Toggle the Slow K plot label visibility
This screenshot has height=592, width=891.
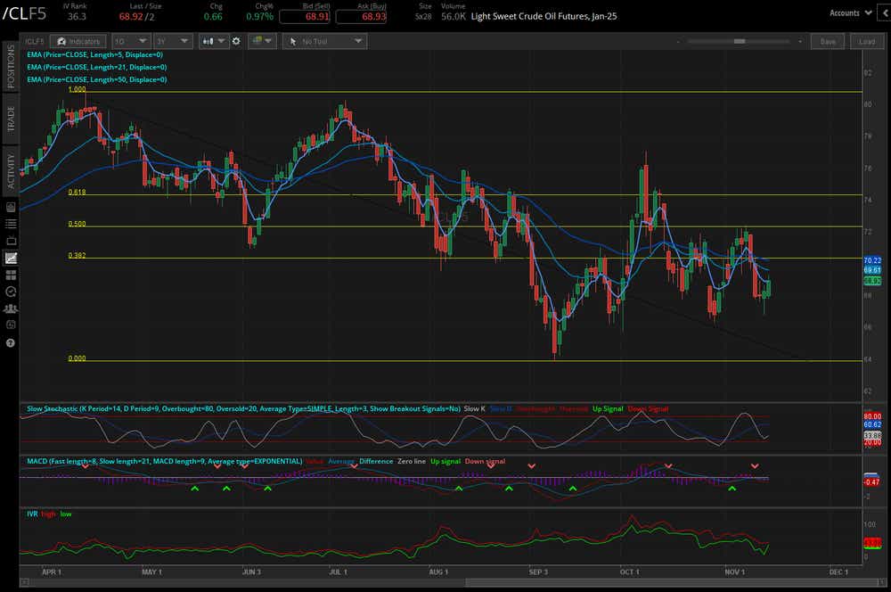(474, 408)
